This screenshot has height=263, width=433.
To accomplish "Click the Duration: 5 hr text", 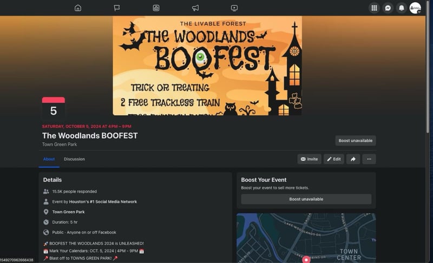I will pyautogui.click(x=65, y=222).
